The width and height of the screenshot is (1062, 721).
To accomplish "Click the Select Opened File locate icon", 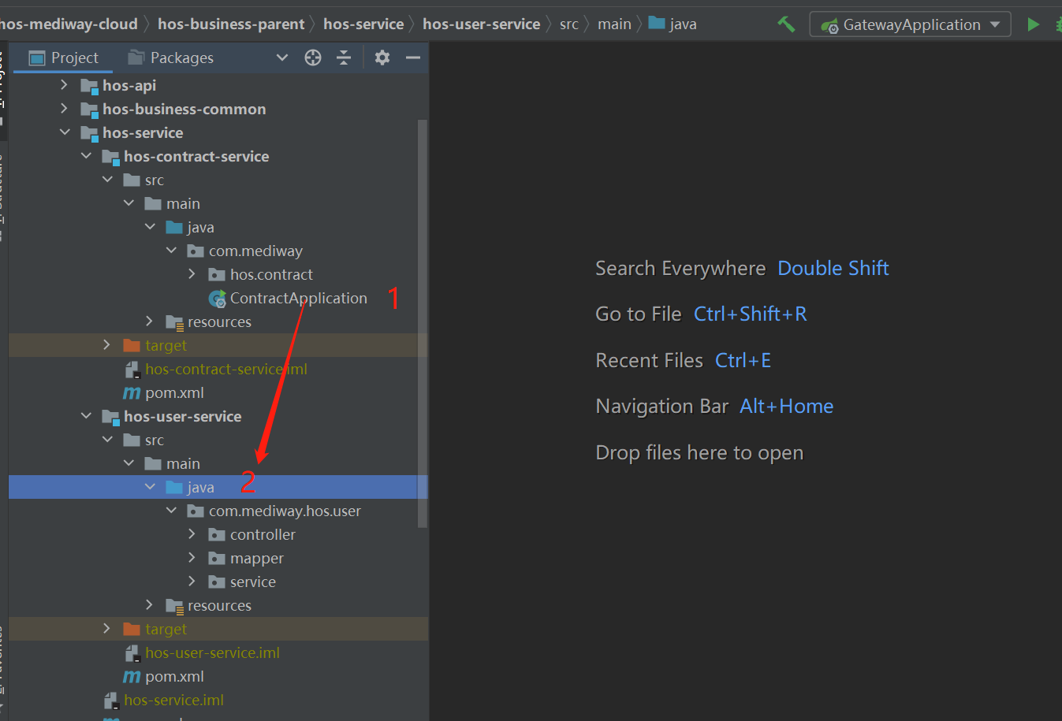I will click(313, 58).
